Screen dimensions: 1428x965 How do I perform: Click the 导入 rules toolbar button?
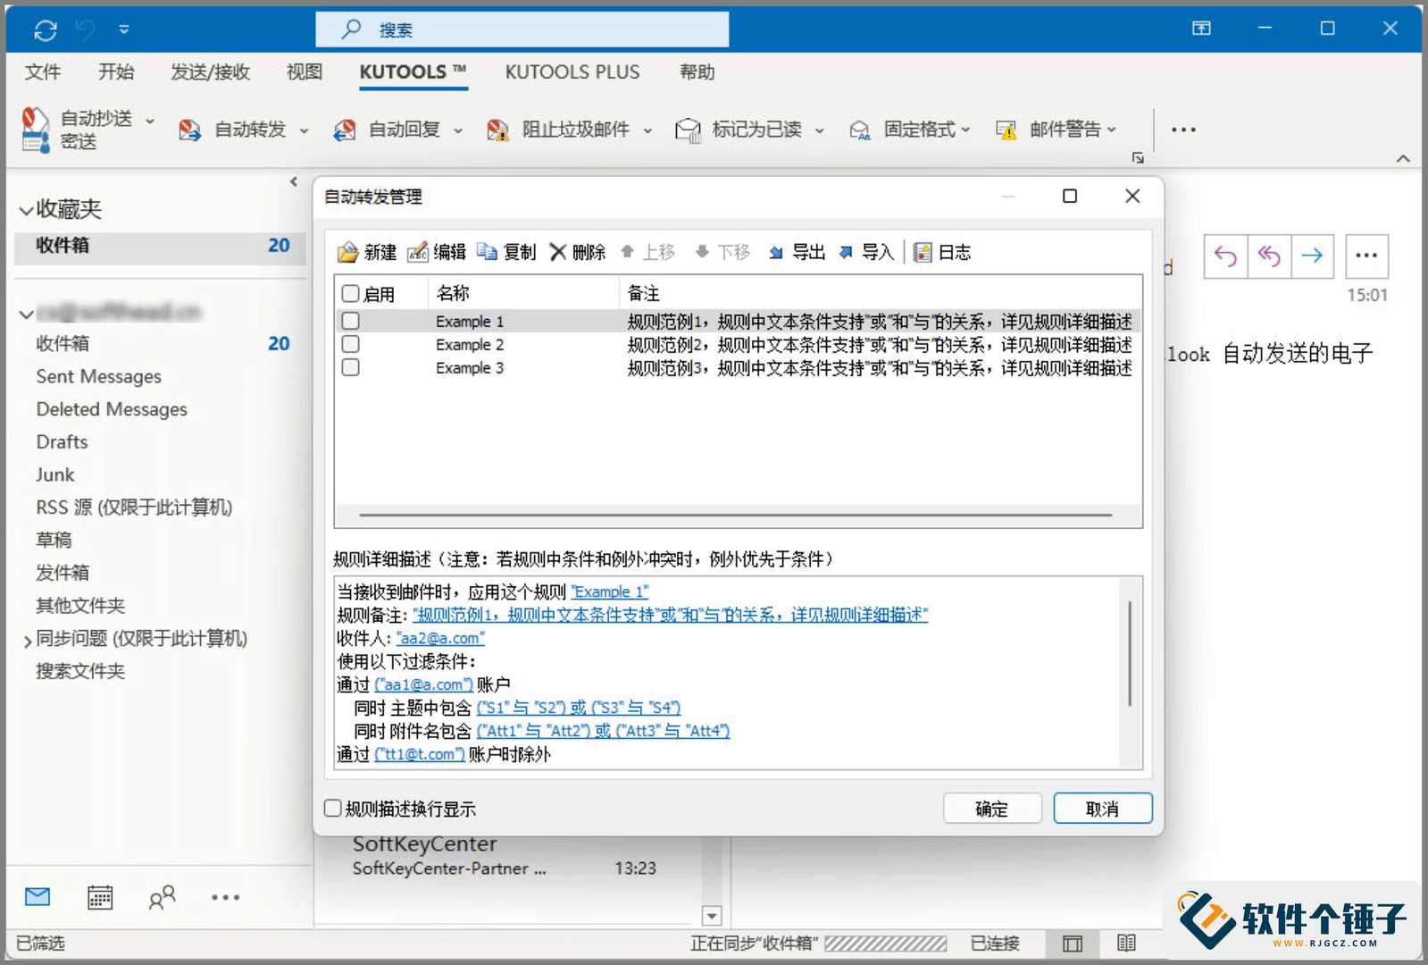click(x=866, y=252)
